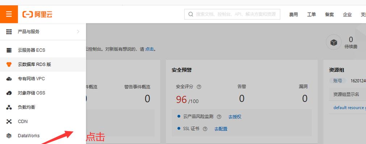The width and height of the screenshot is (366, 144).
Task: Click help icon beside SSL 证书
Action: point(205,129)
